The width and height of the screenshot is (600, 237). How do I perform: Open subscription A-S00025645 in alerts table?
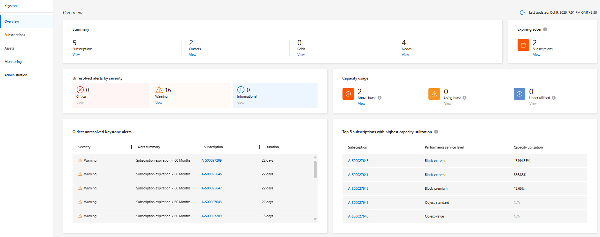point(212,174)
